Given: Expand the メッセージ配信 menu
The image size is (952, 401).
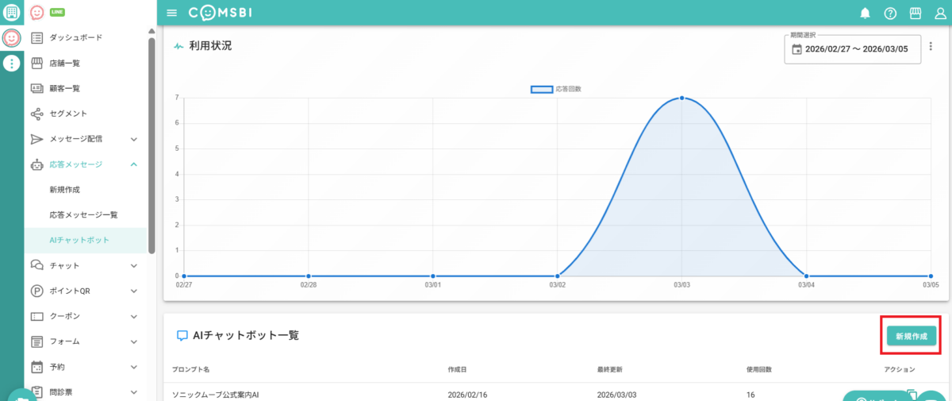Looking at the screenshot, I should click(134, 139).
